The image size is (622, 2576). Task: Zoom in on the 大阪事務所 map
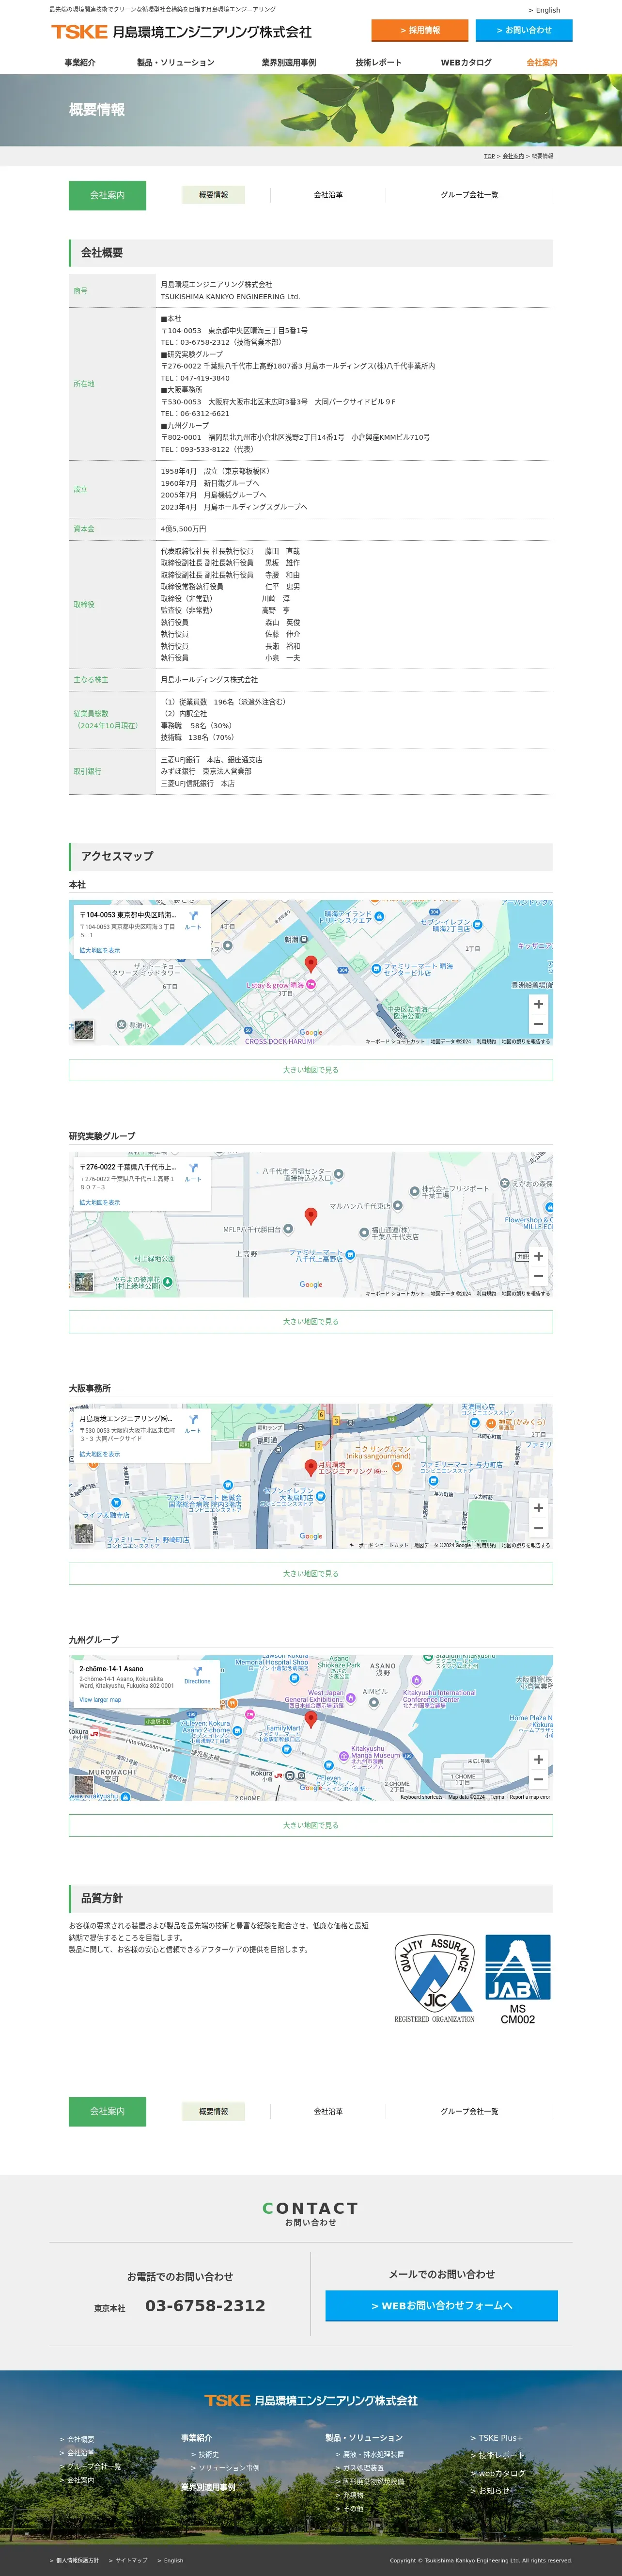[538, 1508]
